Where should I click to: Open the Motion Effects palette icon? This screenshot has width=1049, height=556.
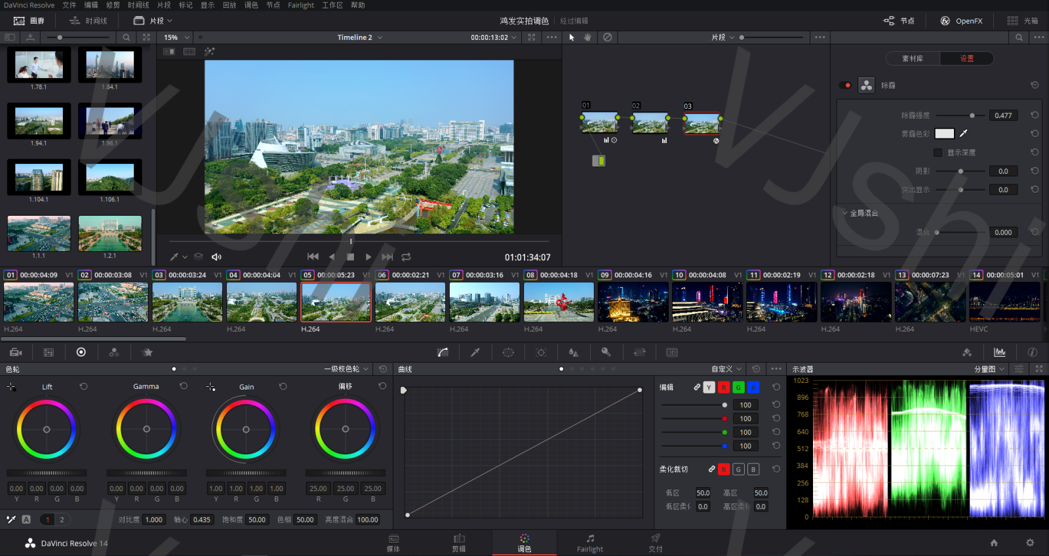[148, 352]
